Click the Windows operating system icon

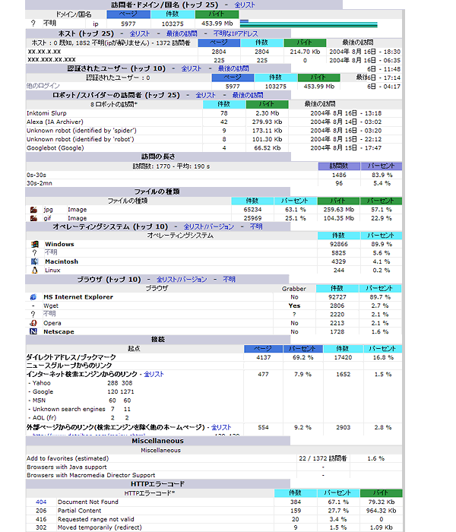[35, 244]
